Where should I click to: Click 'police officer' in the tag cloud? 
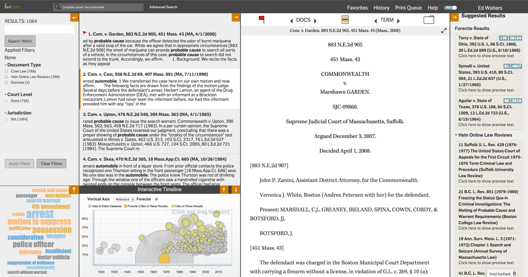pyautogui.click(x=33, y=244)
